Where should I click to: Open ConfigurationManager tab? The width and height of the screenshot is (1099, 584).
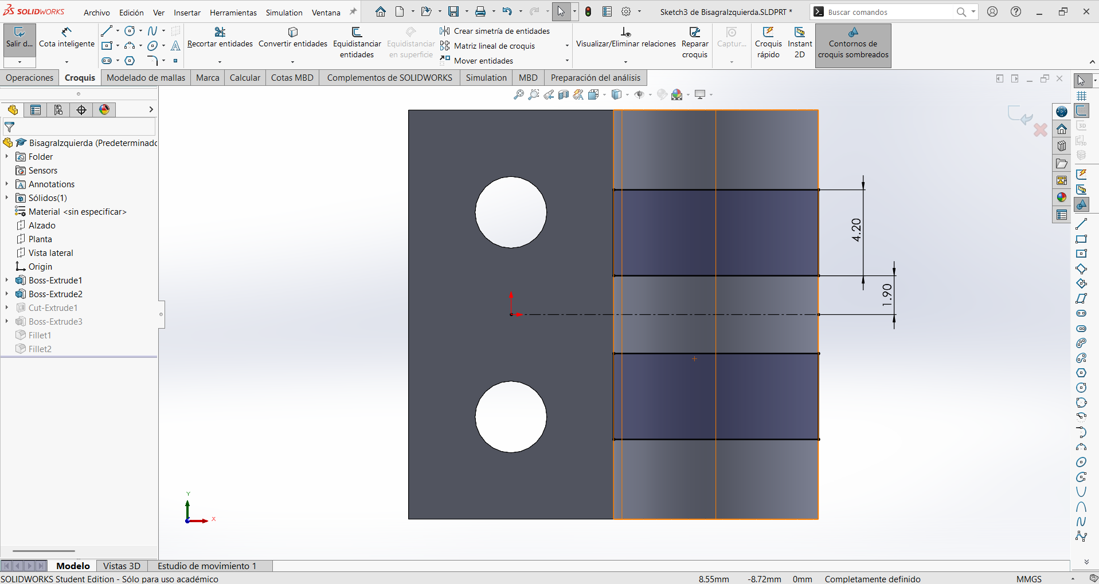click(x=58, y=110)
